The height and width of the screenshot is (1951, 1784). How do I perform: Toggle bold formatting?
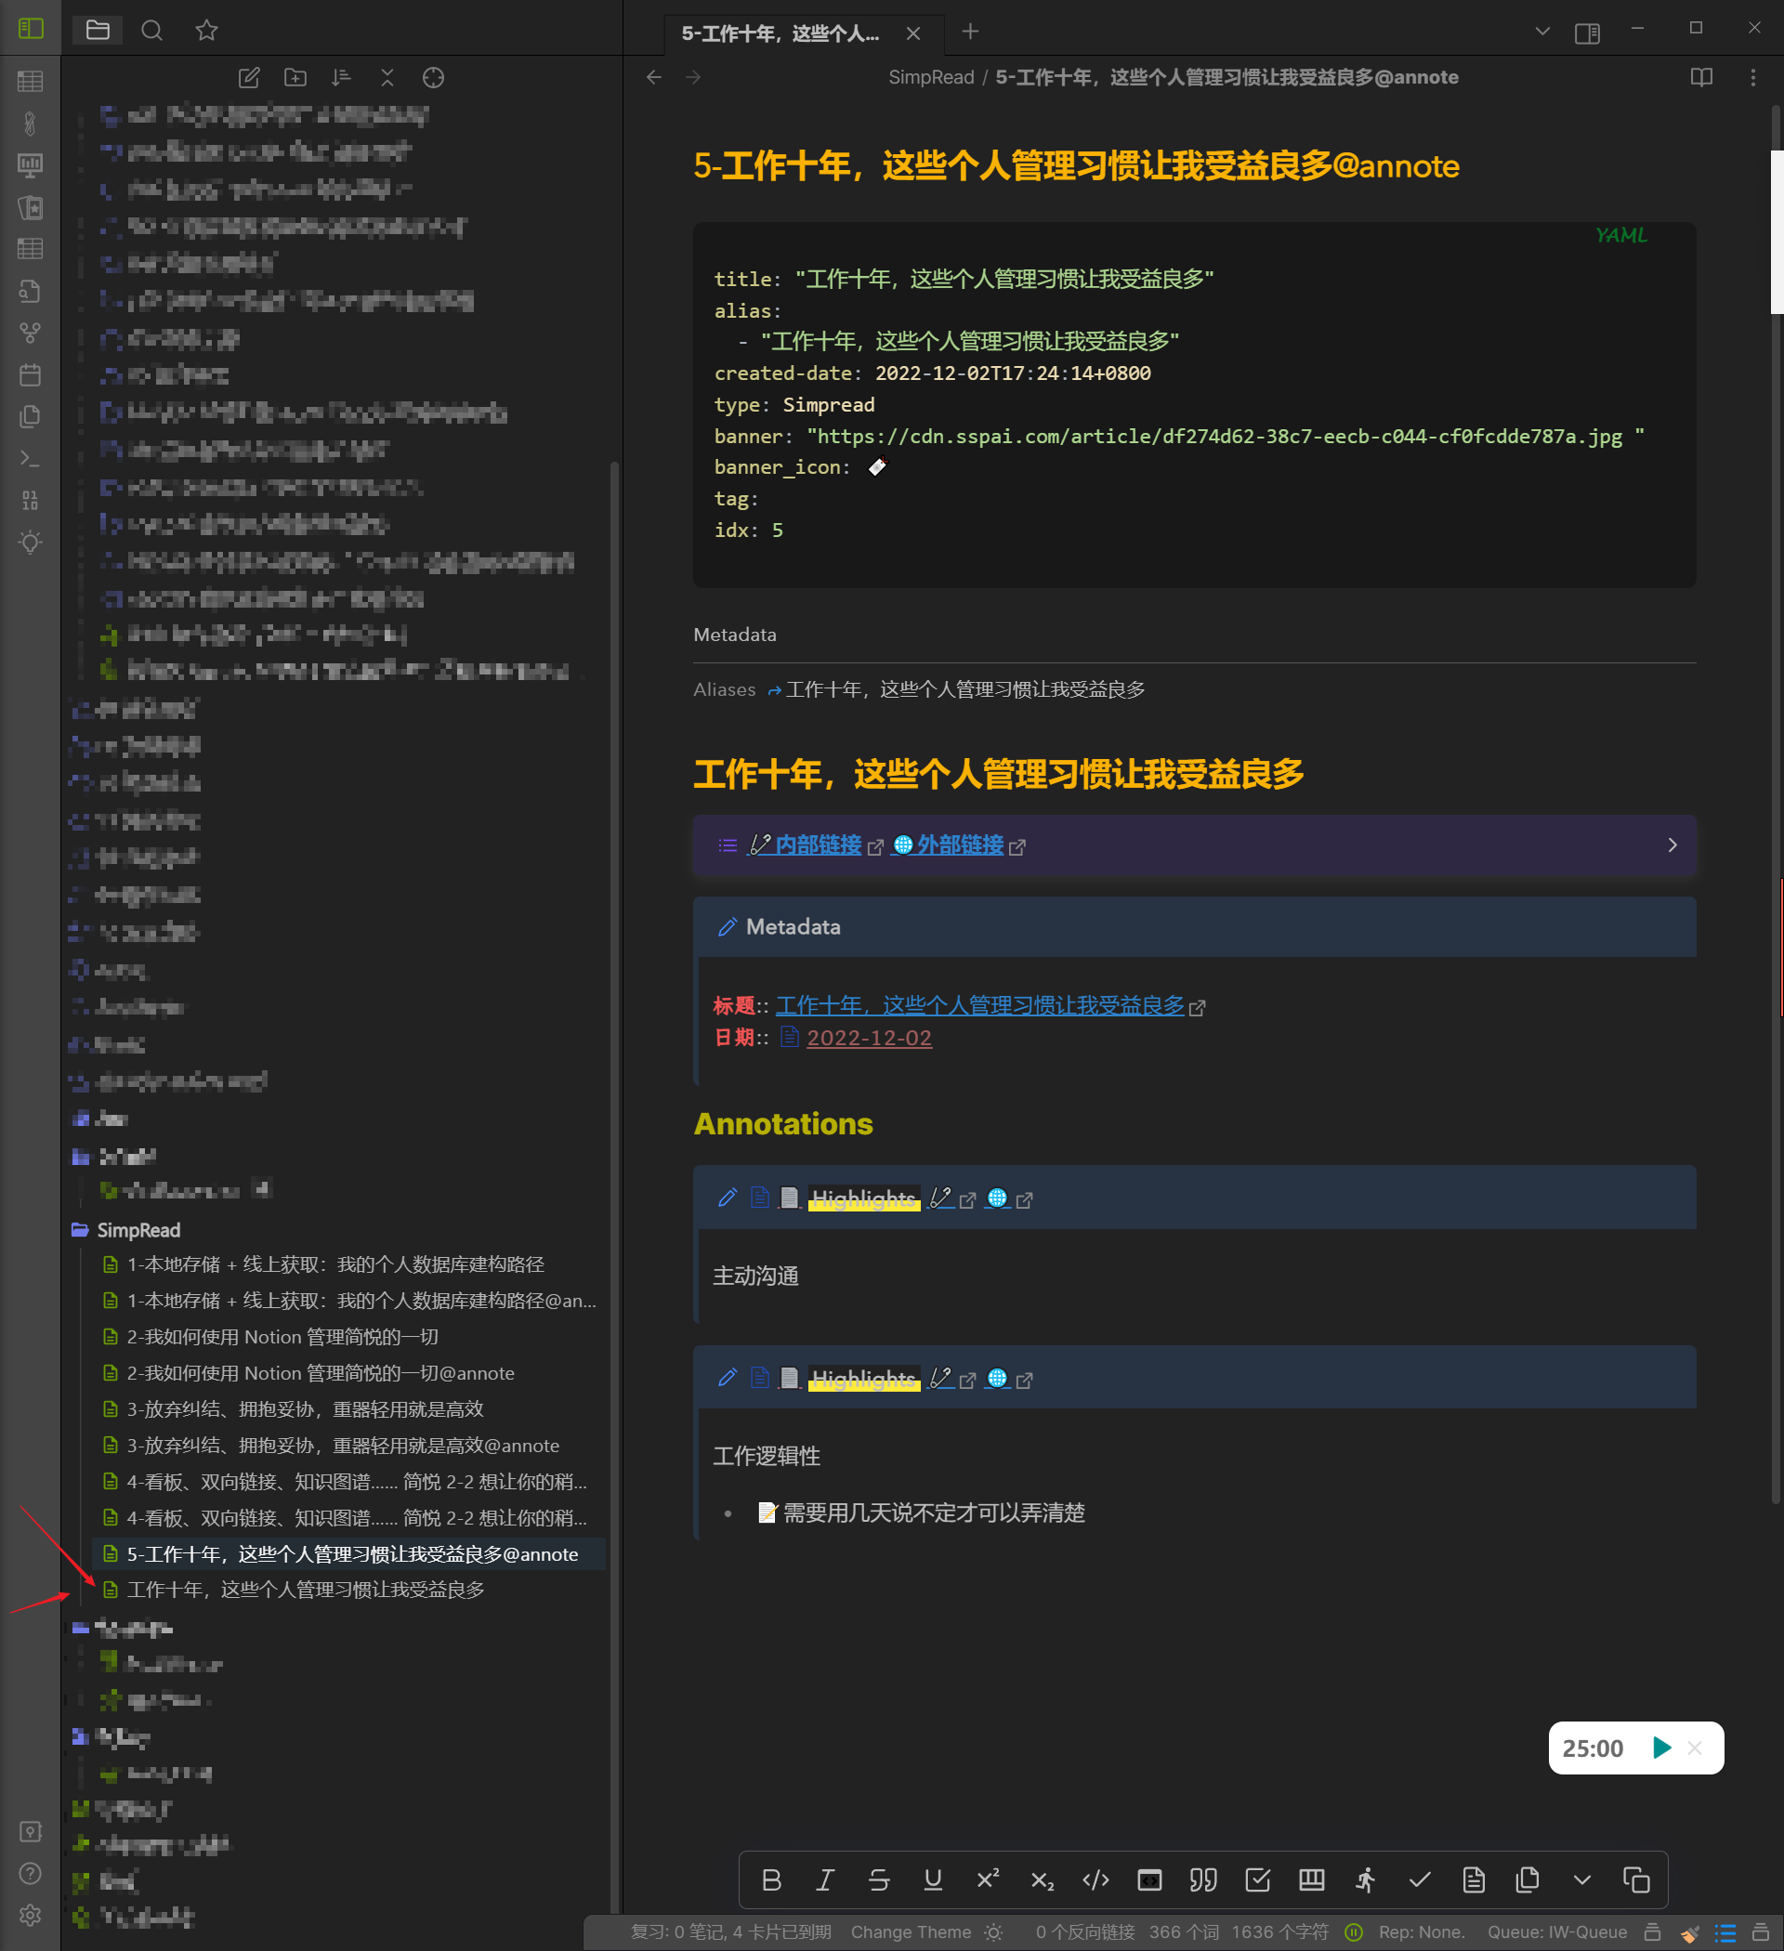pyautogui.click(x=771, y=1879)
